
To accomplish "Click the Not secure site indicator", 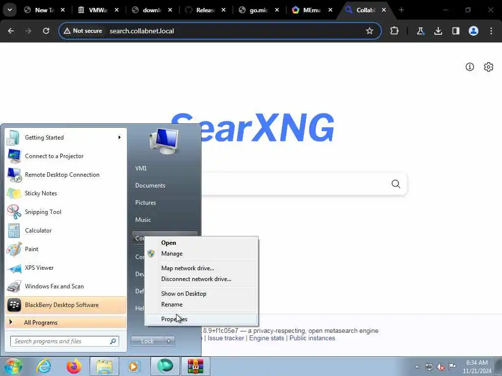I will tap(83, 31).
